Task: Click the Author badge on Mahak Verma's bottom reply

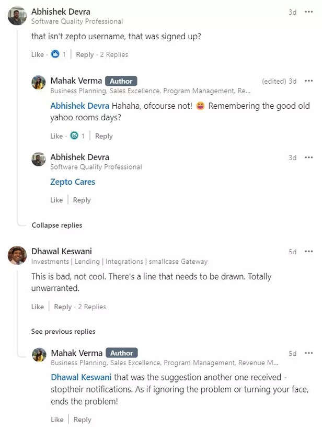Action: [x=121, y=353]
